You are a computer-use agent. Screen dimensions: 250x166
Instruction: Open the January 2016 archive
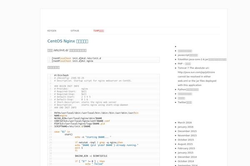(185, 127)
